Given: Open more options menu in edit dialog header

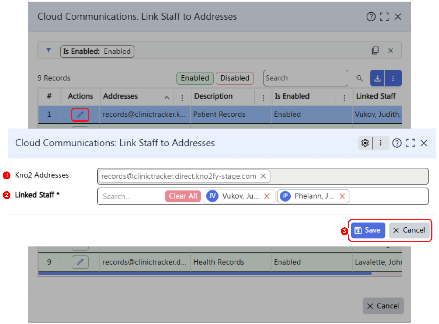Looking at the screenshot, I should 381,143.
